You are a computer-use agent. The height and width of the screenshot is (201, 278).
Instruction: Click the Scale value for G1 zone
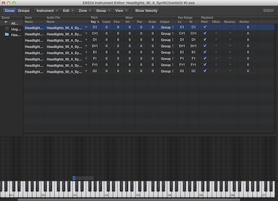coord(153,71)
